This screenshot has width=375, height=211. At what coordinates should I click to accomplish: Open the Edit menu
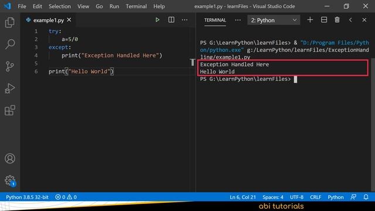pos(37,6)
